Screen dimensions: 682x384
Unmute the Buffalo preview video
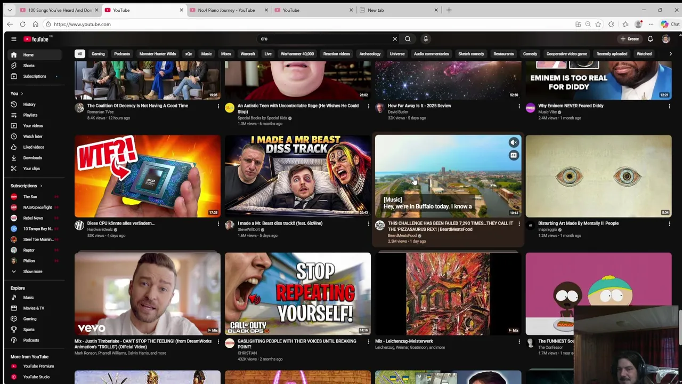514,142
